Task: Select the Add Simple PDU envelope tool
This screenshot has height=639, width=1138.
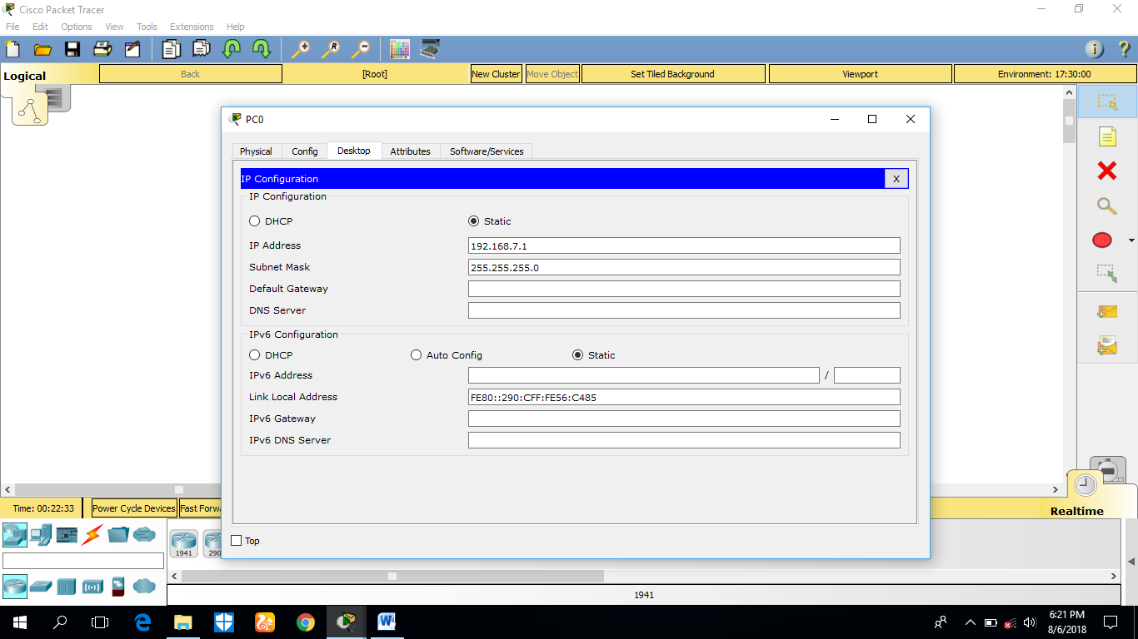Action: (1106, 310)
